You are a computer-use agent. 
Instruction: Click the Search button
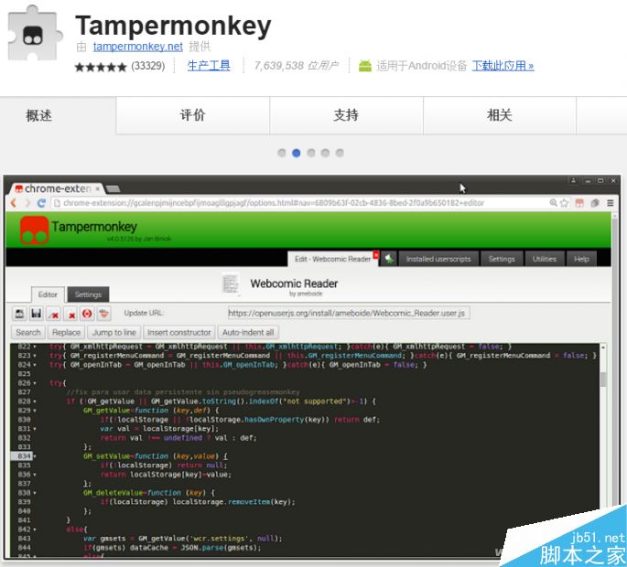click(28, 333)
